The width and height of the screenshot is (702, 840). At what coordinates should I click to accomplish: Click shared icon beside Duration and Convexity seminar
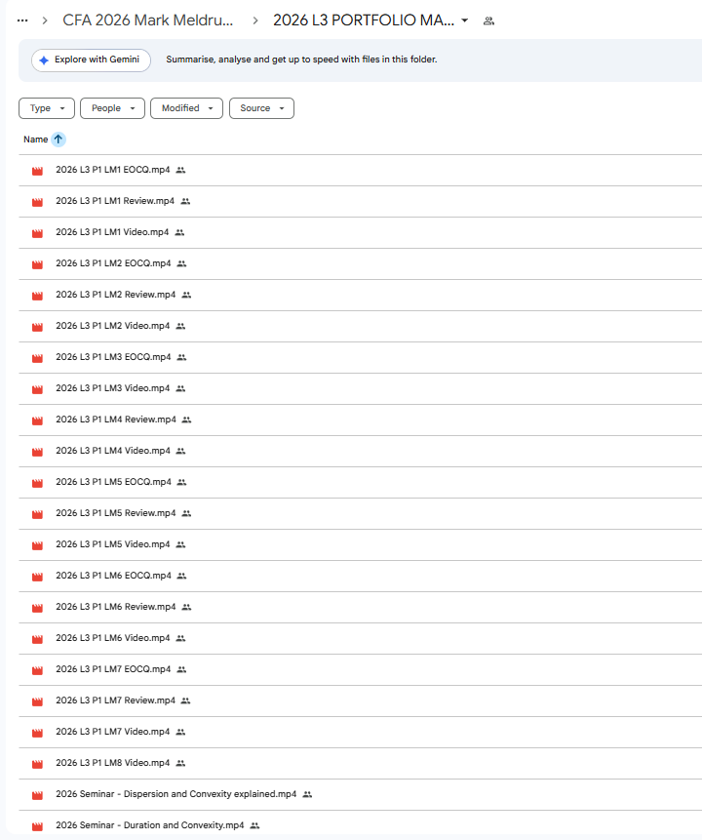point(255,825)
